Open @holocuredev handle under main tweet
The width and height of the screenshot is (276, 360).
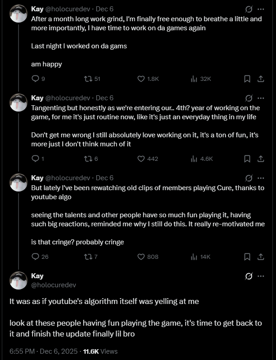[48, 285]
